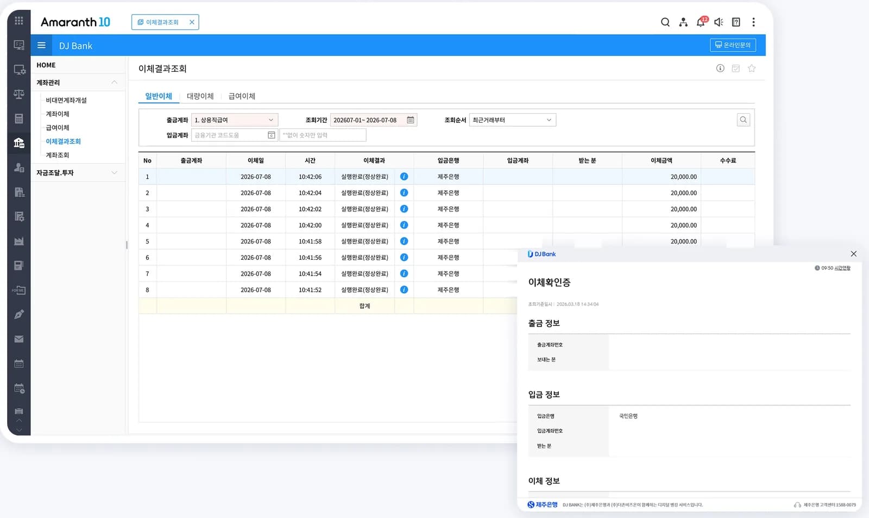The image size is (869, 518).
Task: Open the 조회순서 dropdown
Action: coord(513,120)
